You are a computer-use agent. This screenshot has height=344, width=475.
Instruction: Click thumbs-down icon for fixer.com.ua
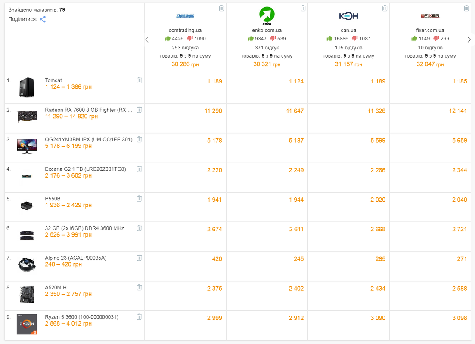(436, 38)
